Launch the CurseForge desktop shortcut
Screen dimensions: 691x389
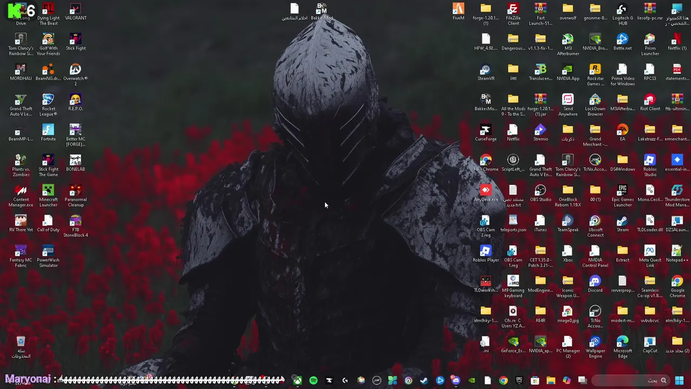[x=486, y=133]
